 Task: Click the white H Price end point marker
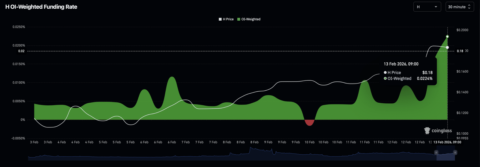click(447, 48)
